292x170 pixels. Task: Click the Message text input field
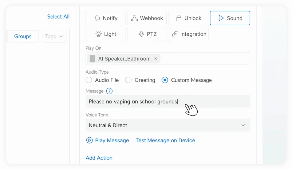(x=168, y=102)
